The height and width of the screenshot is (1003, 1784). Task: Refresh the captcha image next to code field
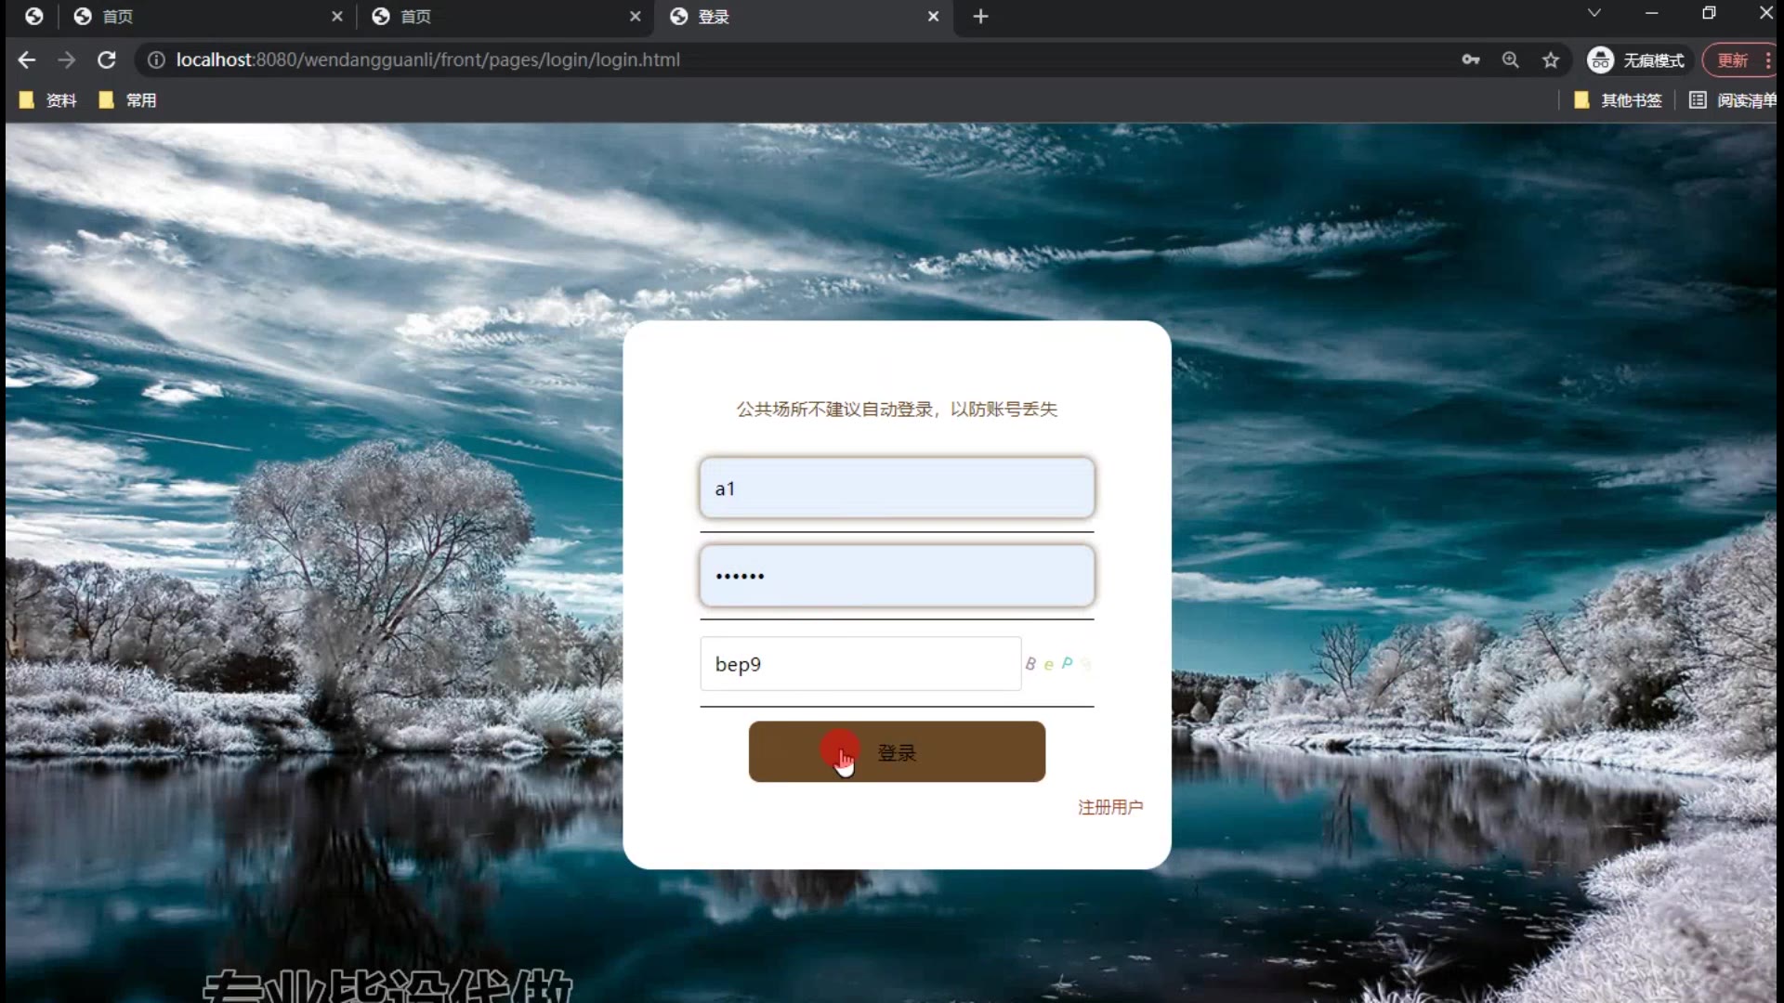(x=1058, y=664)
